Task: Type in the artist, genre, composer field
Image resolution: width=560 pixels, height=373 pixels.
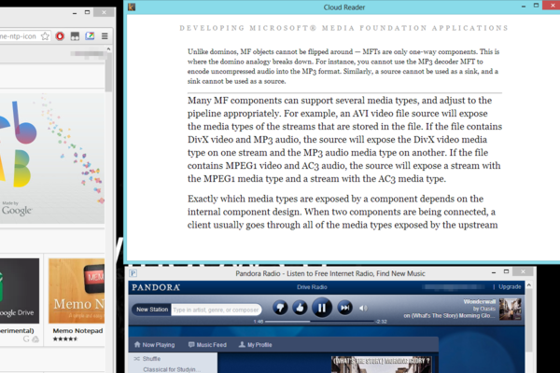Action: [217, 309]
